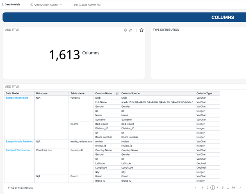Click the info icon on the Columns widget
This screenshot has height=194, width=246.
tap(125, 30)
